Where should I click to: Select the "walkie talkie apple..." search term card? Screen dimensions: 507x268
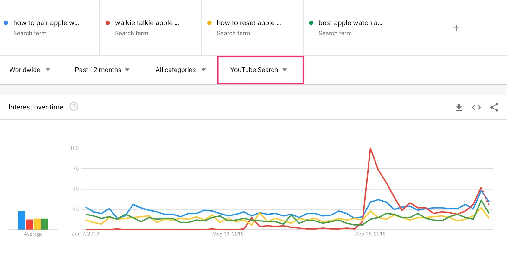(151, 28)
